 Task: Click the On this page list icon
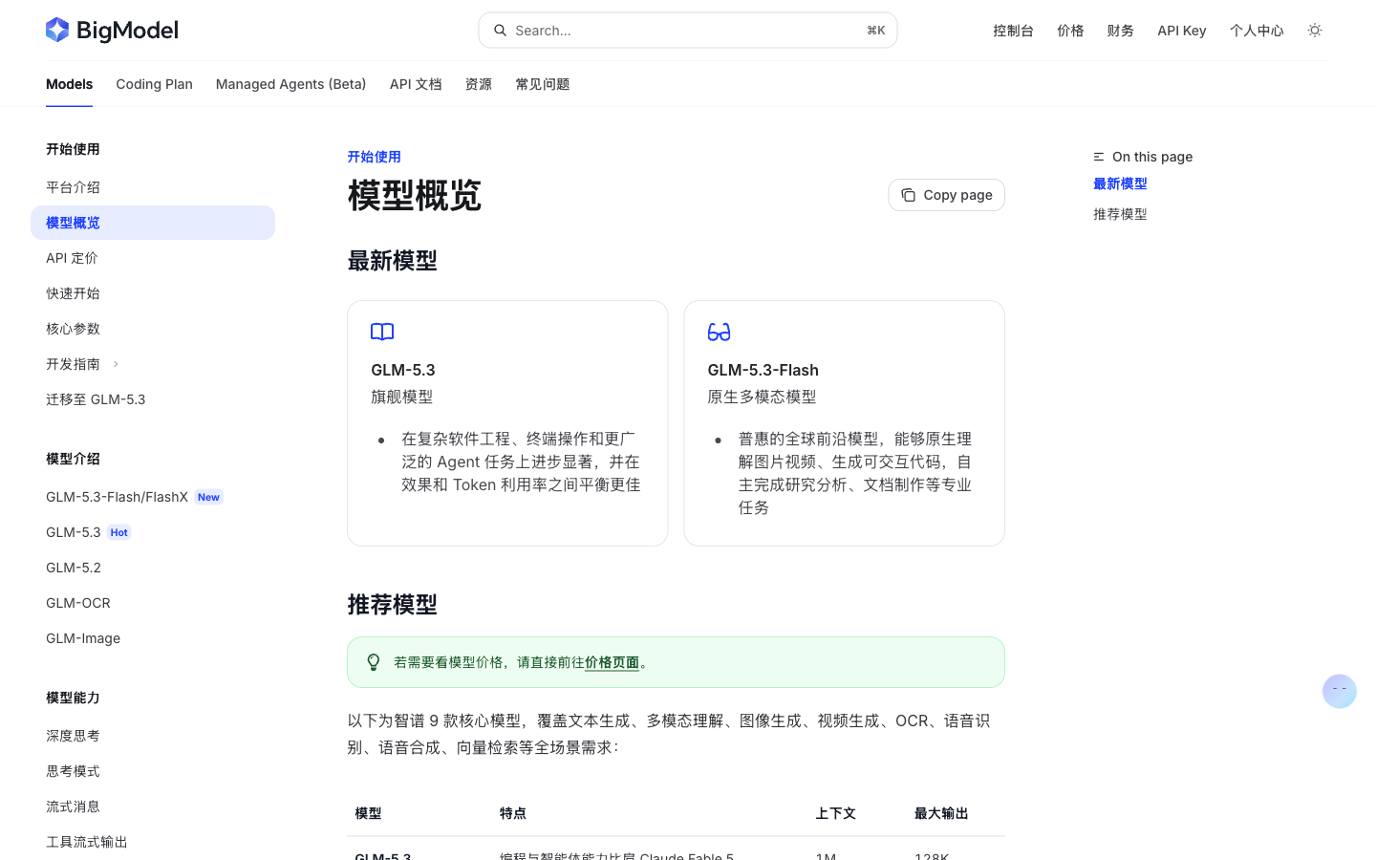tap(1099, 157)
